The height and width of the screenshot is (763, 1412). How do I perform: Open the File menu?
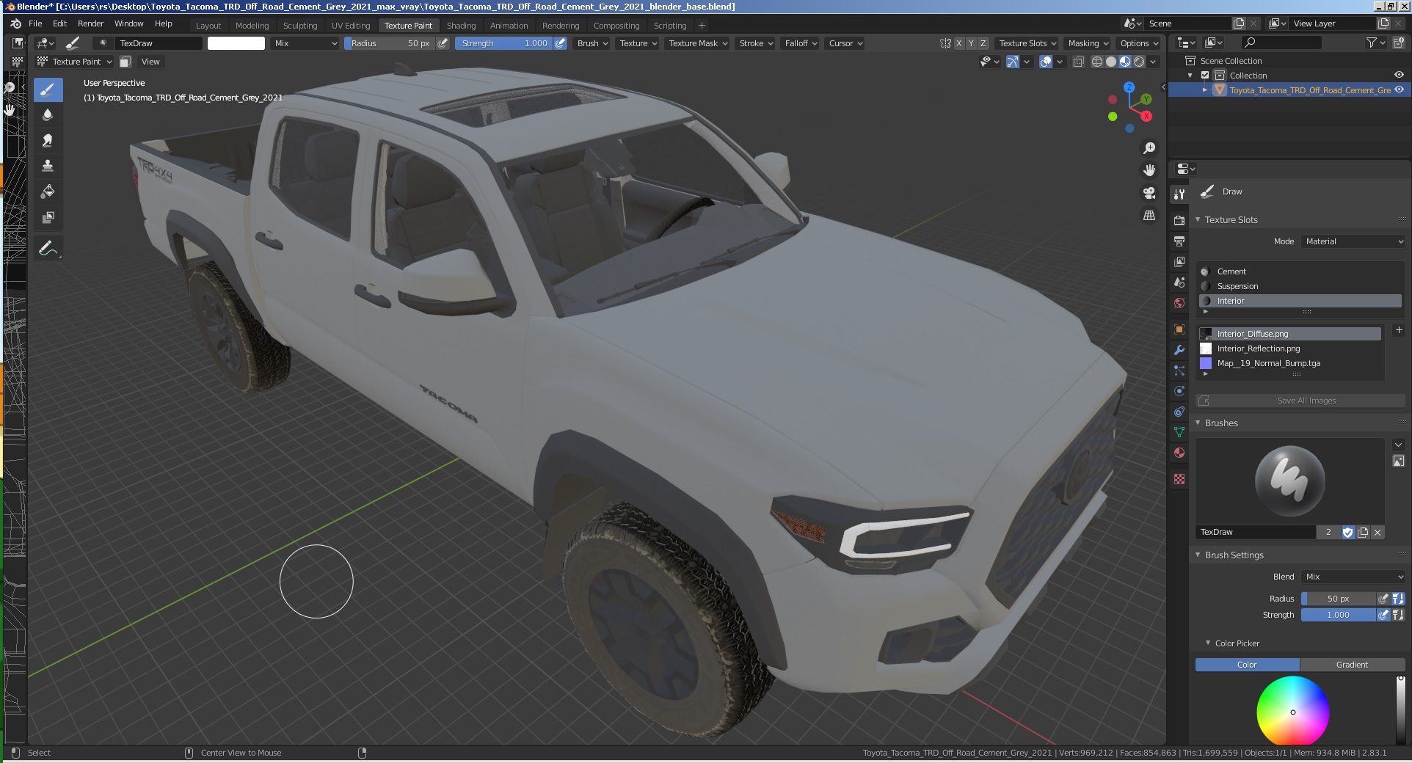pyautogui.click(x=35, y=23)
